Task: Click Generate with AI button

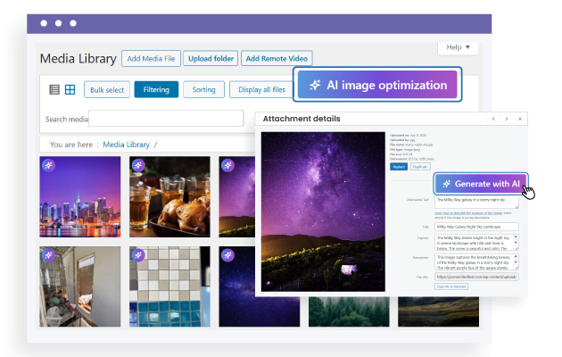Action: pyautogui.click(x=480, y=183)
